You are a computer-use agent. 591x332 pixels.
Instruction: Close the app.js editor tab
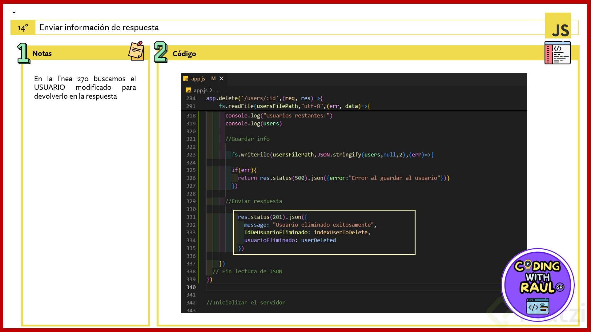point(221,79)
